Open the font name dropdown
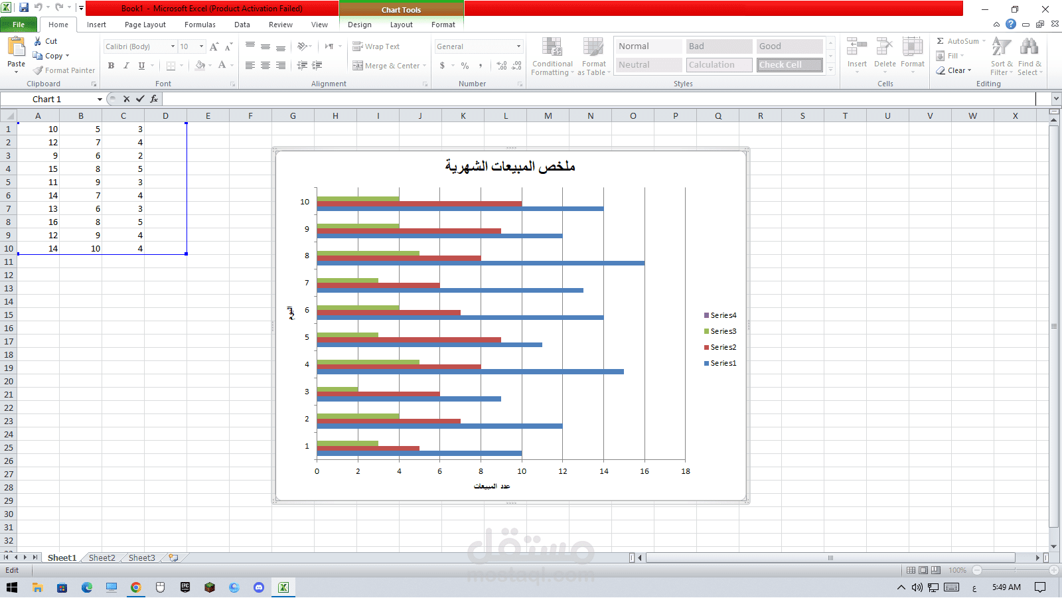The width and height of the screenshot is (1062, 598). (x=173, y=46)
